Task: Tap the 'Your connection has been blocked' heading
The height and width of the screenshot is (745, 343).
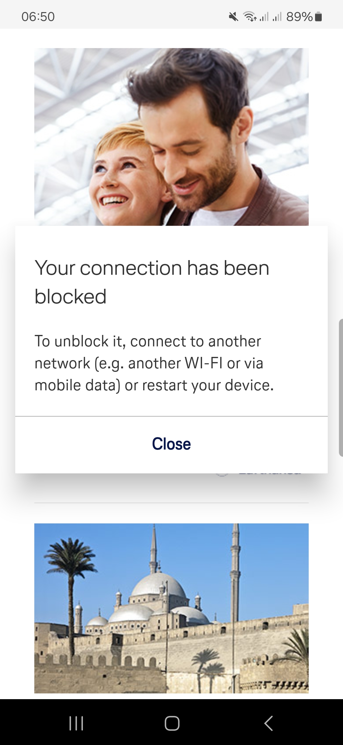Action: click(x=152, y=282)
